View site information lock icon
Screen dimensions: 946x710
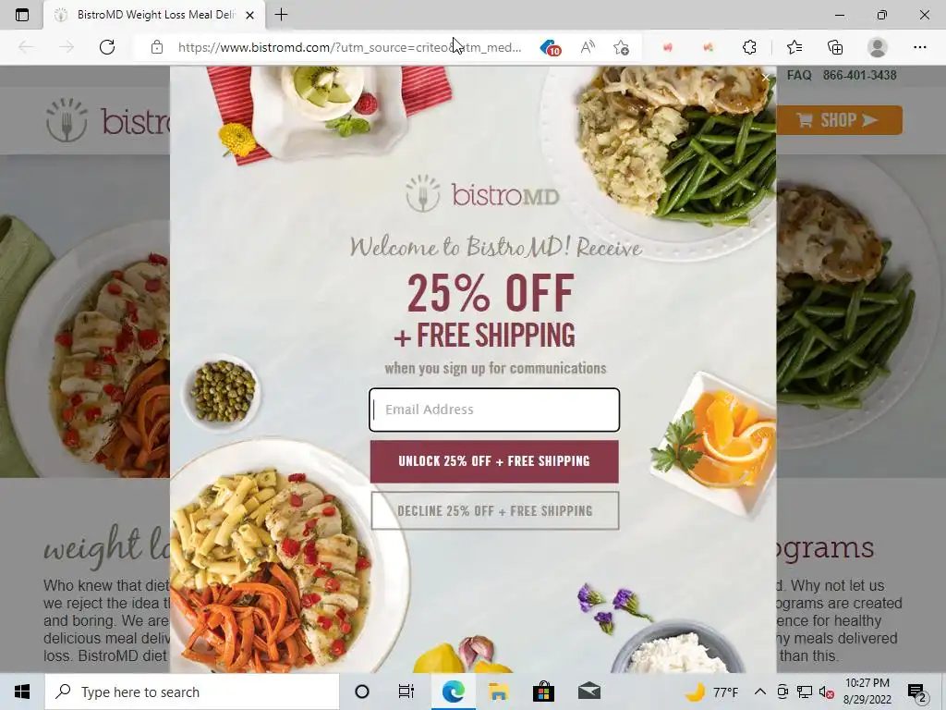coord(157,47)
